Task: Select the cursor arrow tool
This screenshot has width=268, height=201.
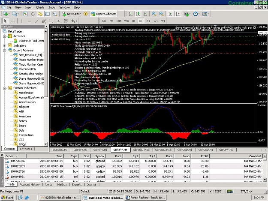Action: pyautogui.click(x=5, y=21)
